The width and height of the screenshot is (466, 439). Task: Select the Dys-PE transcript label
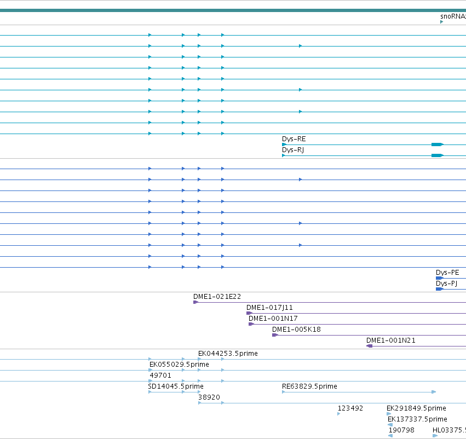pos(447,273)
